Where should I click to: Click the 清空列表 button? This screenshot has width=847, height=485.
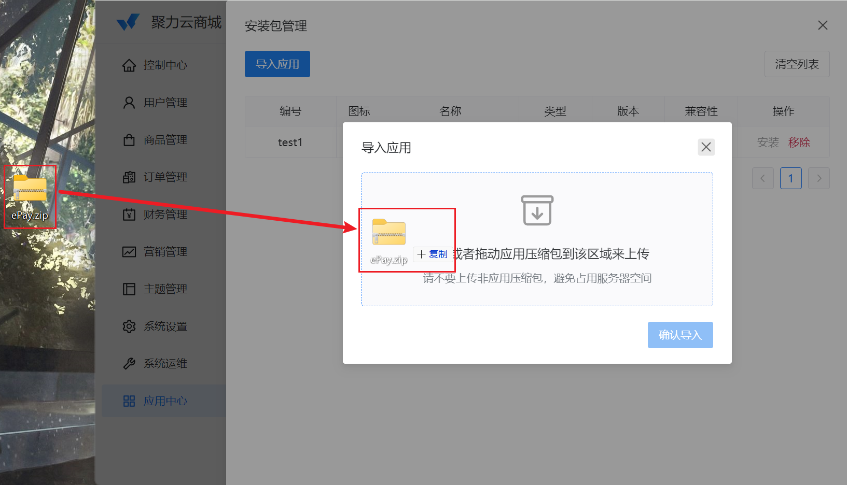tap(797, 64)
